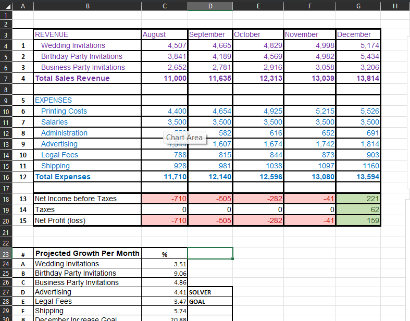Select Printing Costs December value 5,526
The width and height of the screenshot is (410, 321).
tap(358, 111)
